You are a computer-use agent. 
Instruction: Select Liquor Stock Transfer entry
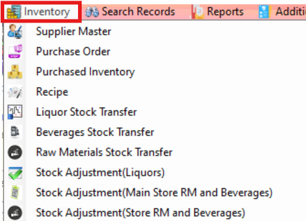tap(87, 112)
